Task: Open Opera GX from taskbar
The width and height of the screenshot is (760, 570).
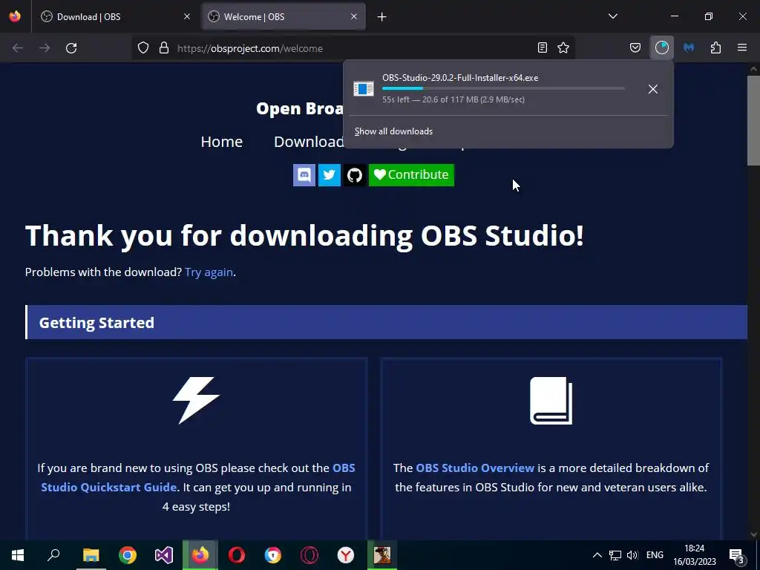Action: click(x=309, y=555)
